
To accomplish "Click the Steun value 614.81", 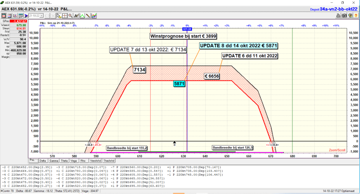I will 18,28.
